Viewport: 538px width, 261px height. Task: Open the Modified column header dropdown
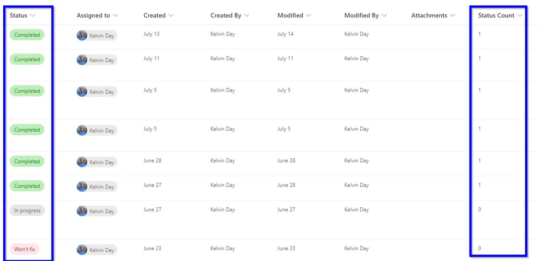click(309, 16)
